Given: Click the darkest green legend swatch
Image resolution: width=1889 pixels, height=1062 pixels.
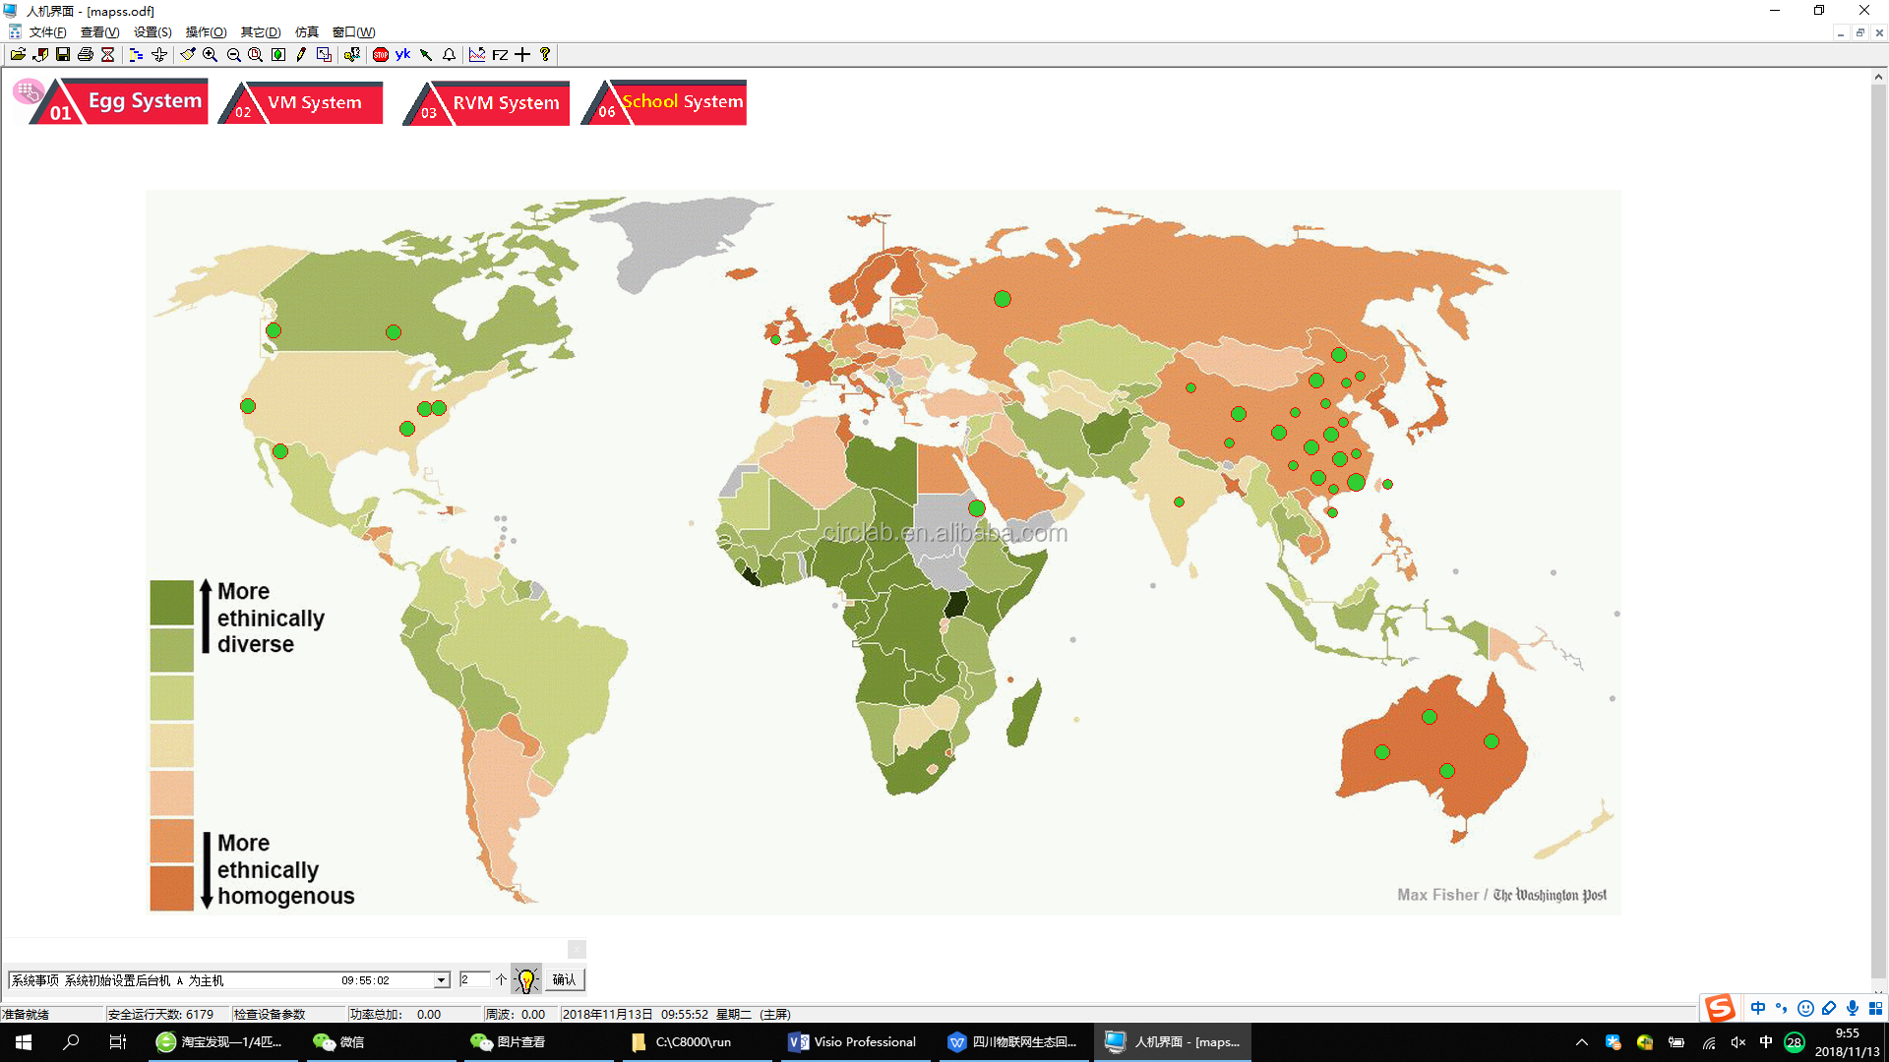Looking at the screenshot, I should (171, 602).
